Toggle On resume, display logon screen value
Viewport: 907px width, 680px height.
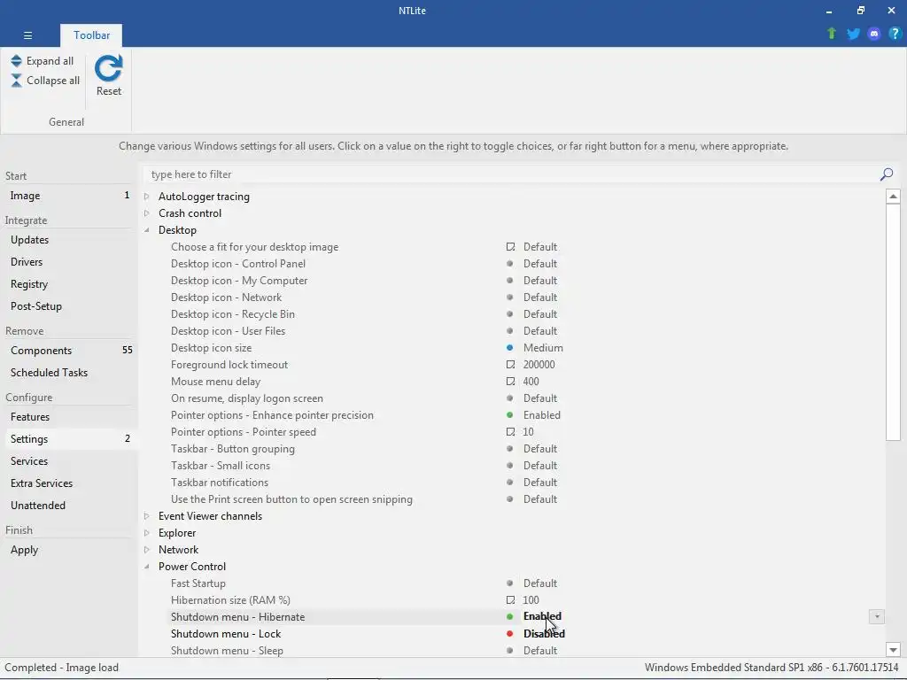[540, 398]
